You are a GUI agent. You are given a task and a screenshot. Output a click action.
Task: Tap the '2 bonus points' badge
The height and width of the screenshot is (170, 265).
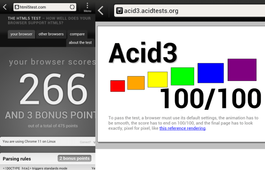click(x=75, y=158)
